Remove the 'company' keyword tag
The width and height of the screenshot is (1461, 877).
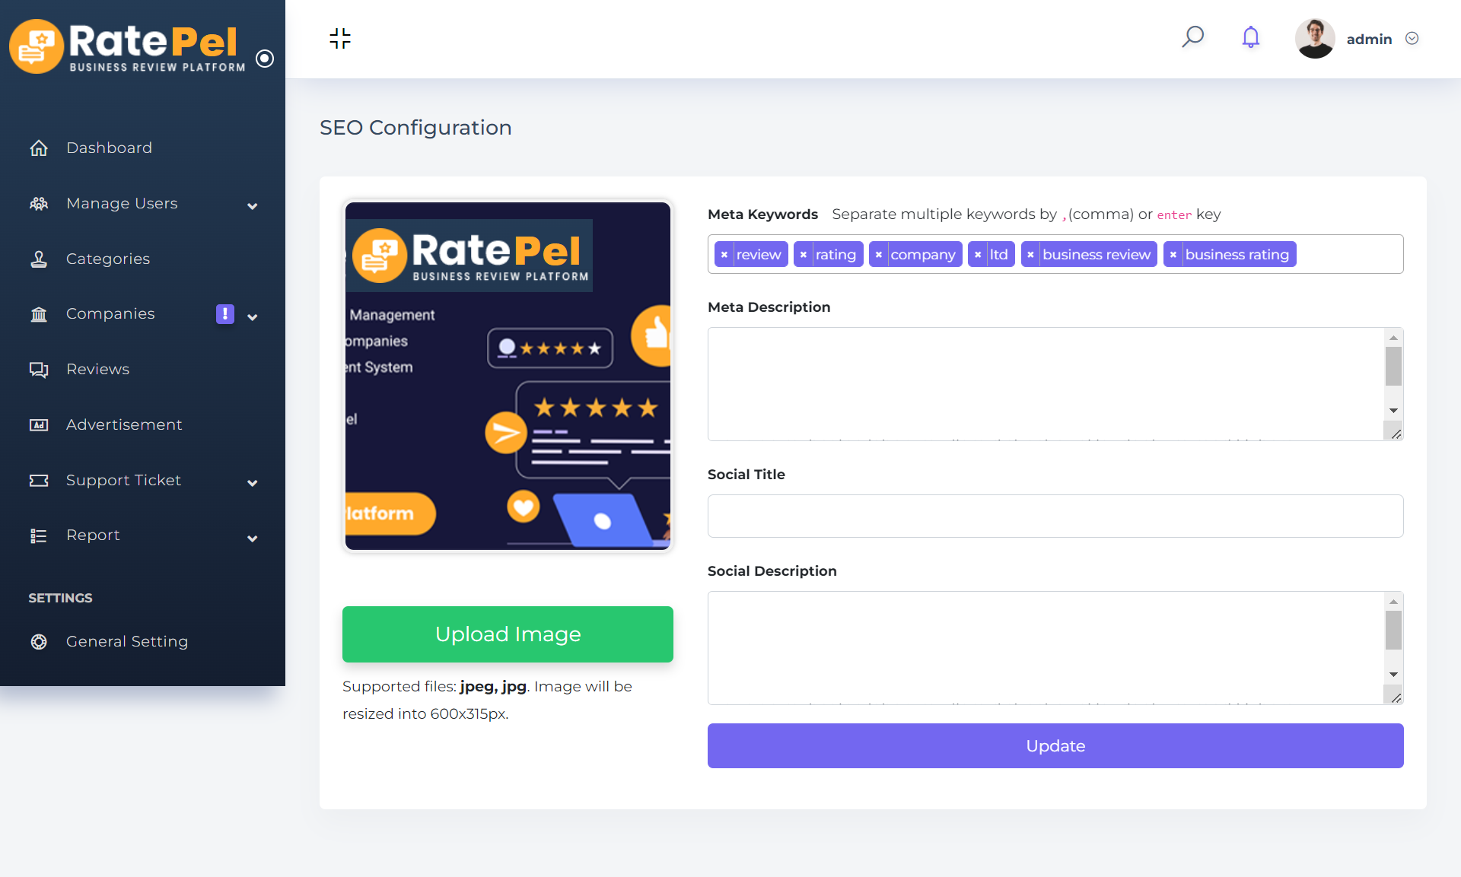(x=879, y=255)
